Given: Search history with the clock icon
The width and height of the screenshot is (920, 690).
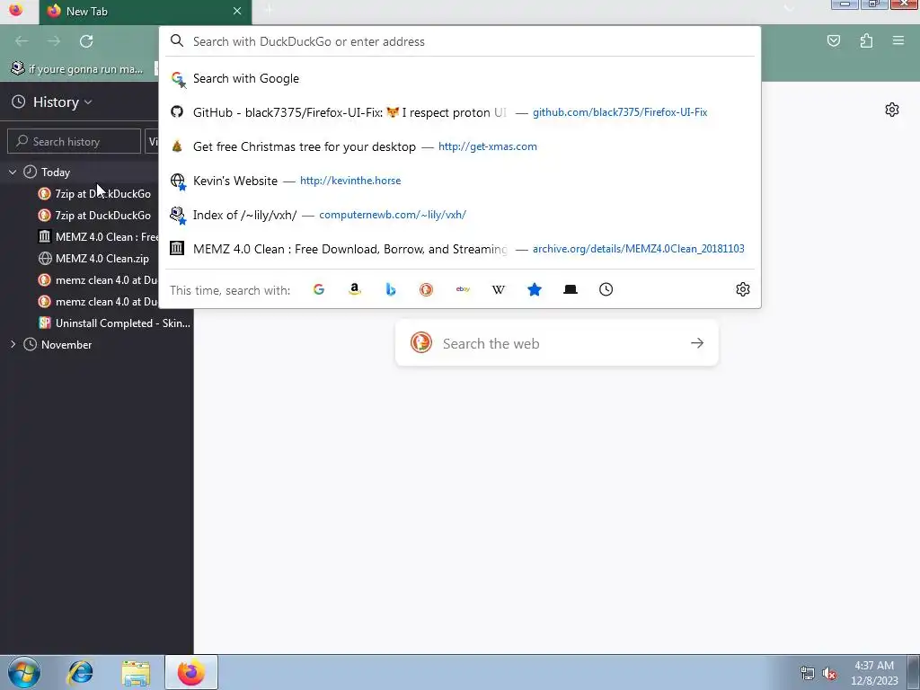Looking at the screenshot, I should tap(606, 289).
